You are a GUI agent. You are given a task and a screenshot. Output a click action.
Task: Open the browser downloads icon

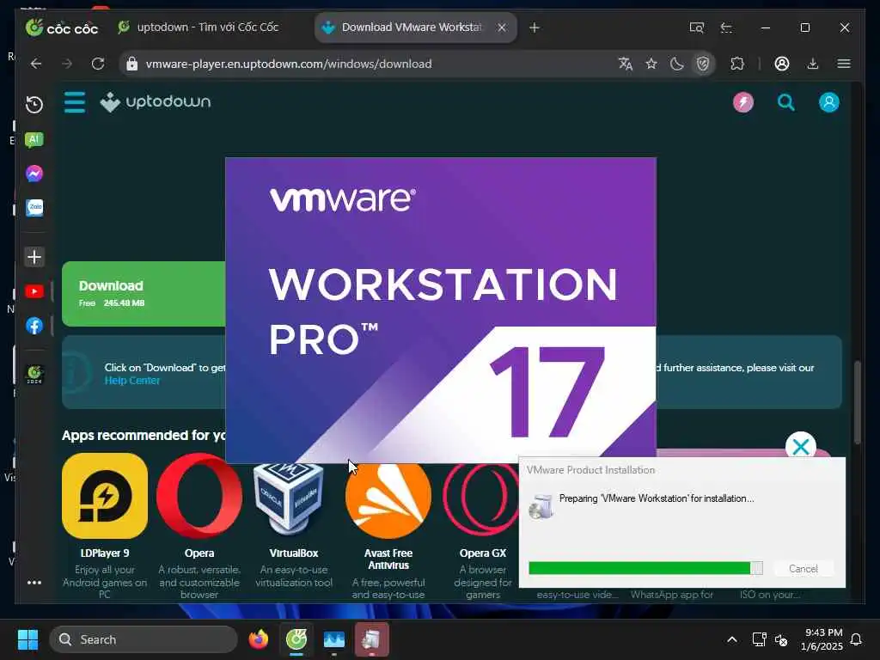[x=813, y=64]
